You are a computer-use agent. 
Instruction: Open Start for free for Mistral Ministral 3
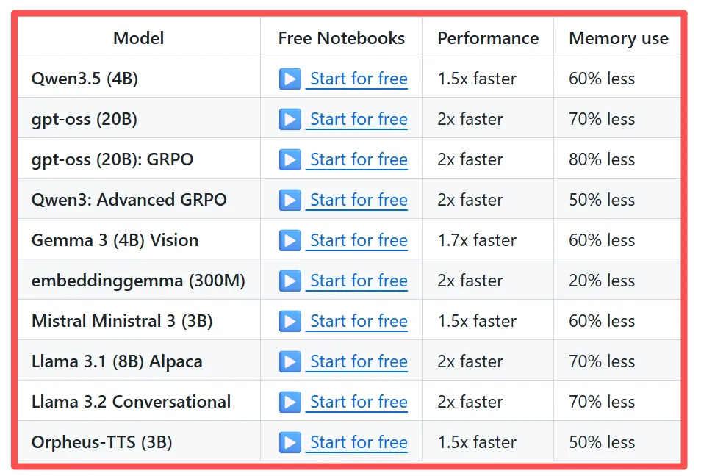[x=358, y=321]
